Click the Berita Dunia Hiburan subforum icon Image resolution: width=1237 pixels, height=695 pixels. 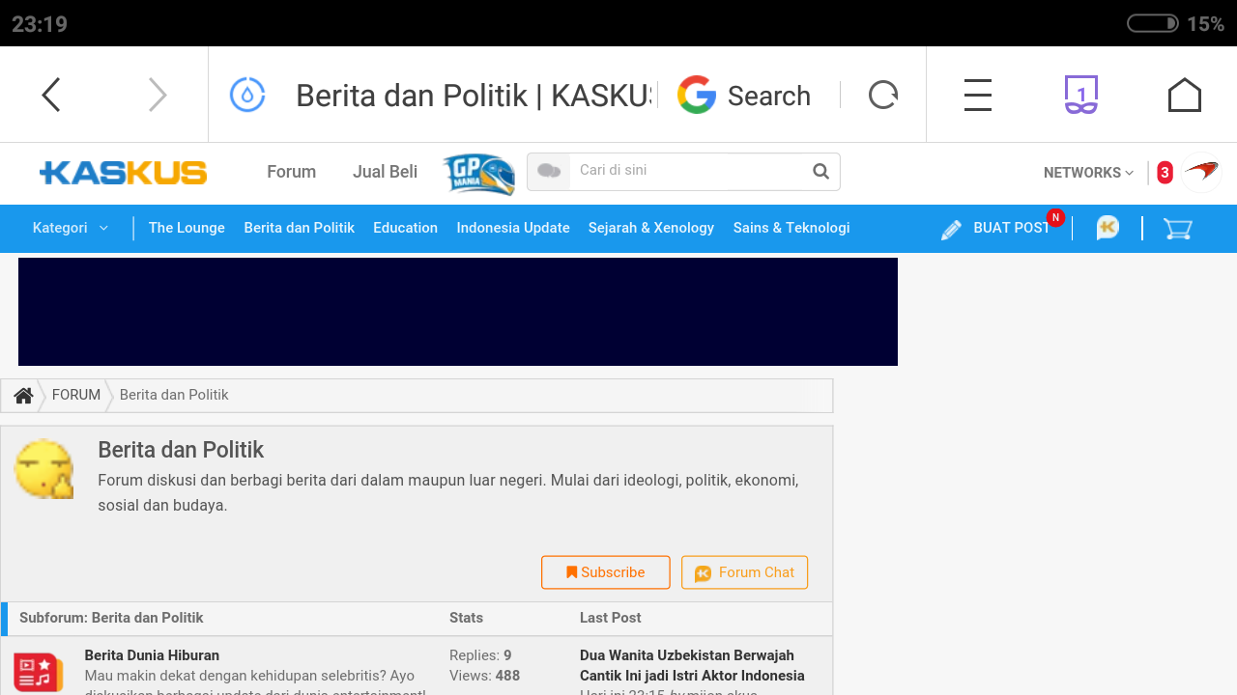coord(39,673)
